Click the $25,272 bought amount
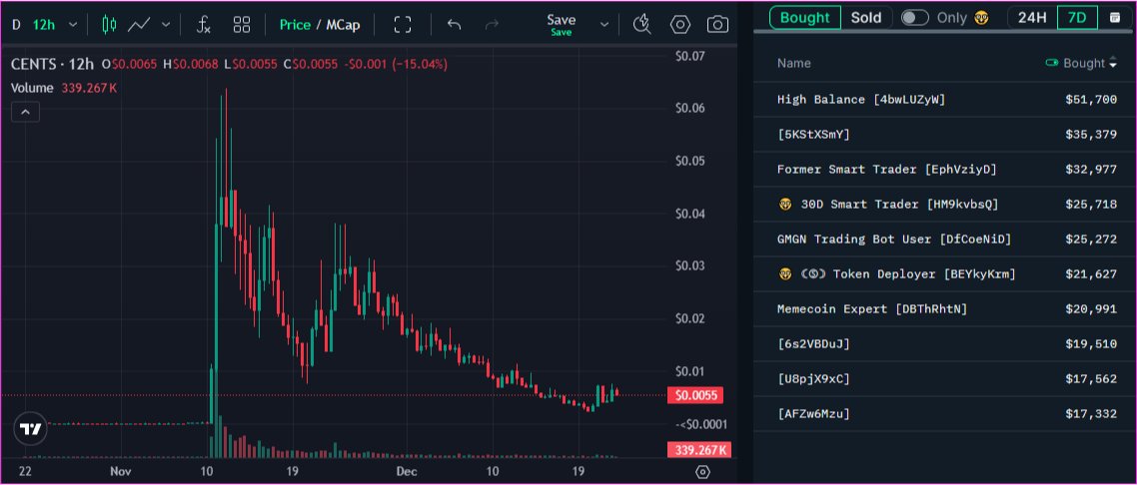The width and height of the screenshot is (1137, 485). 1091,239
